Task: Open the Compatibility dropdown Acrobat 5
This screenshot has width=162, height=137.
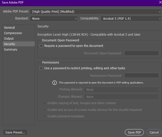Action: point(131,19)
